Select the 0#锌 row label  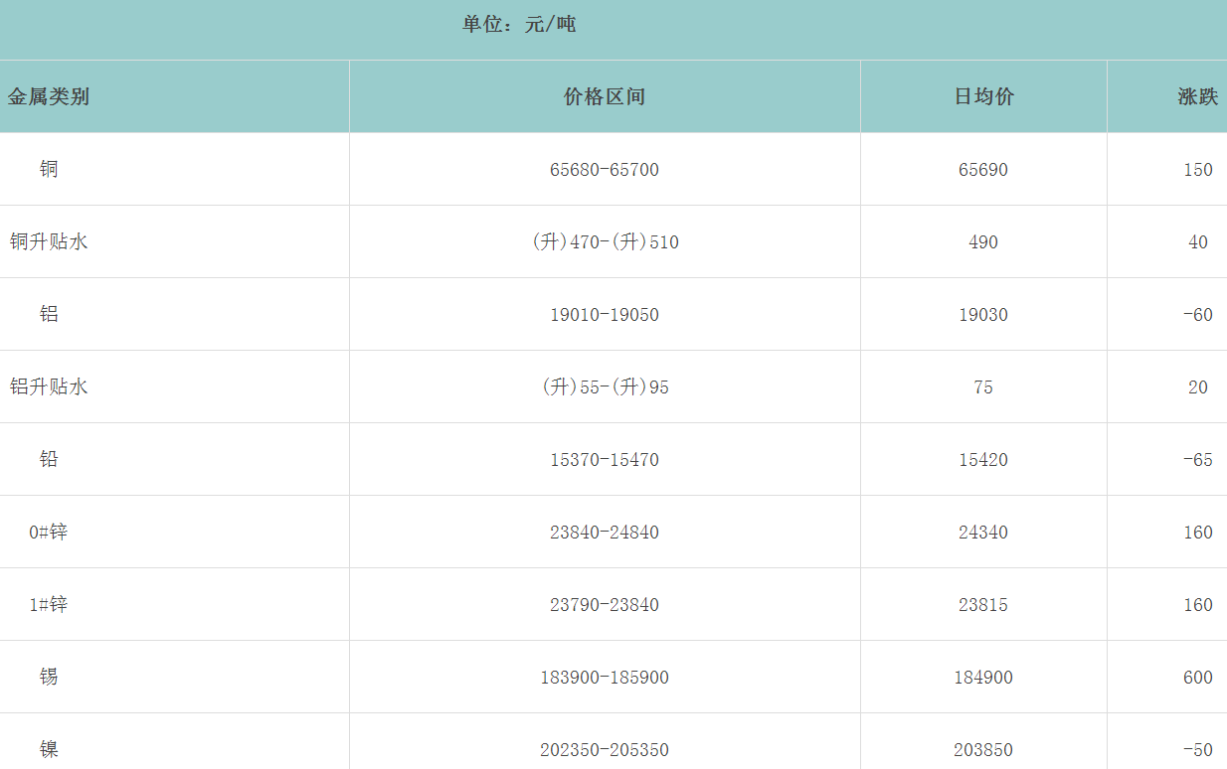(49, 532)
